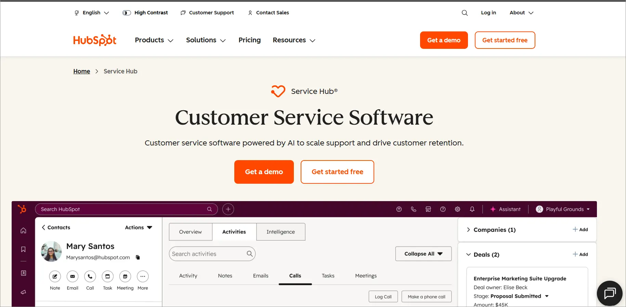This screenshot has width=626, height=307.
Task: Click the Meeting icon under Mary Santos
Action: 125,276
